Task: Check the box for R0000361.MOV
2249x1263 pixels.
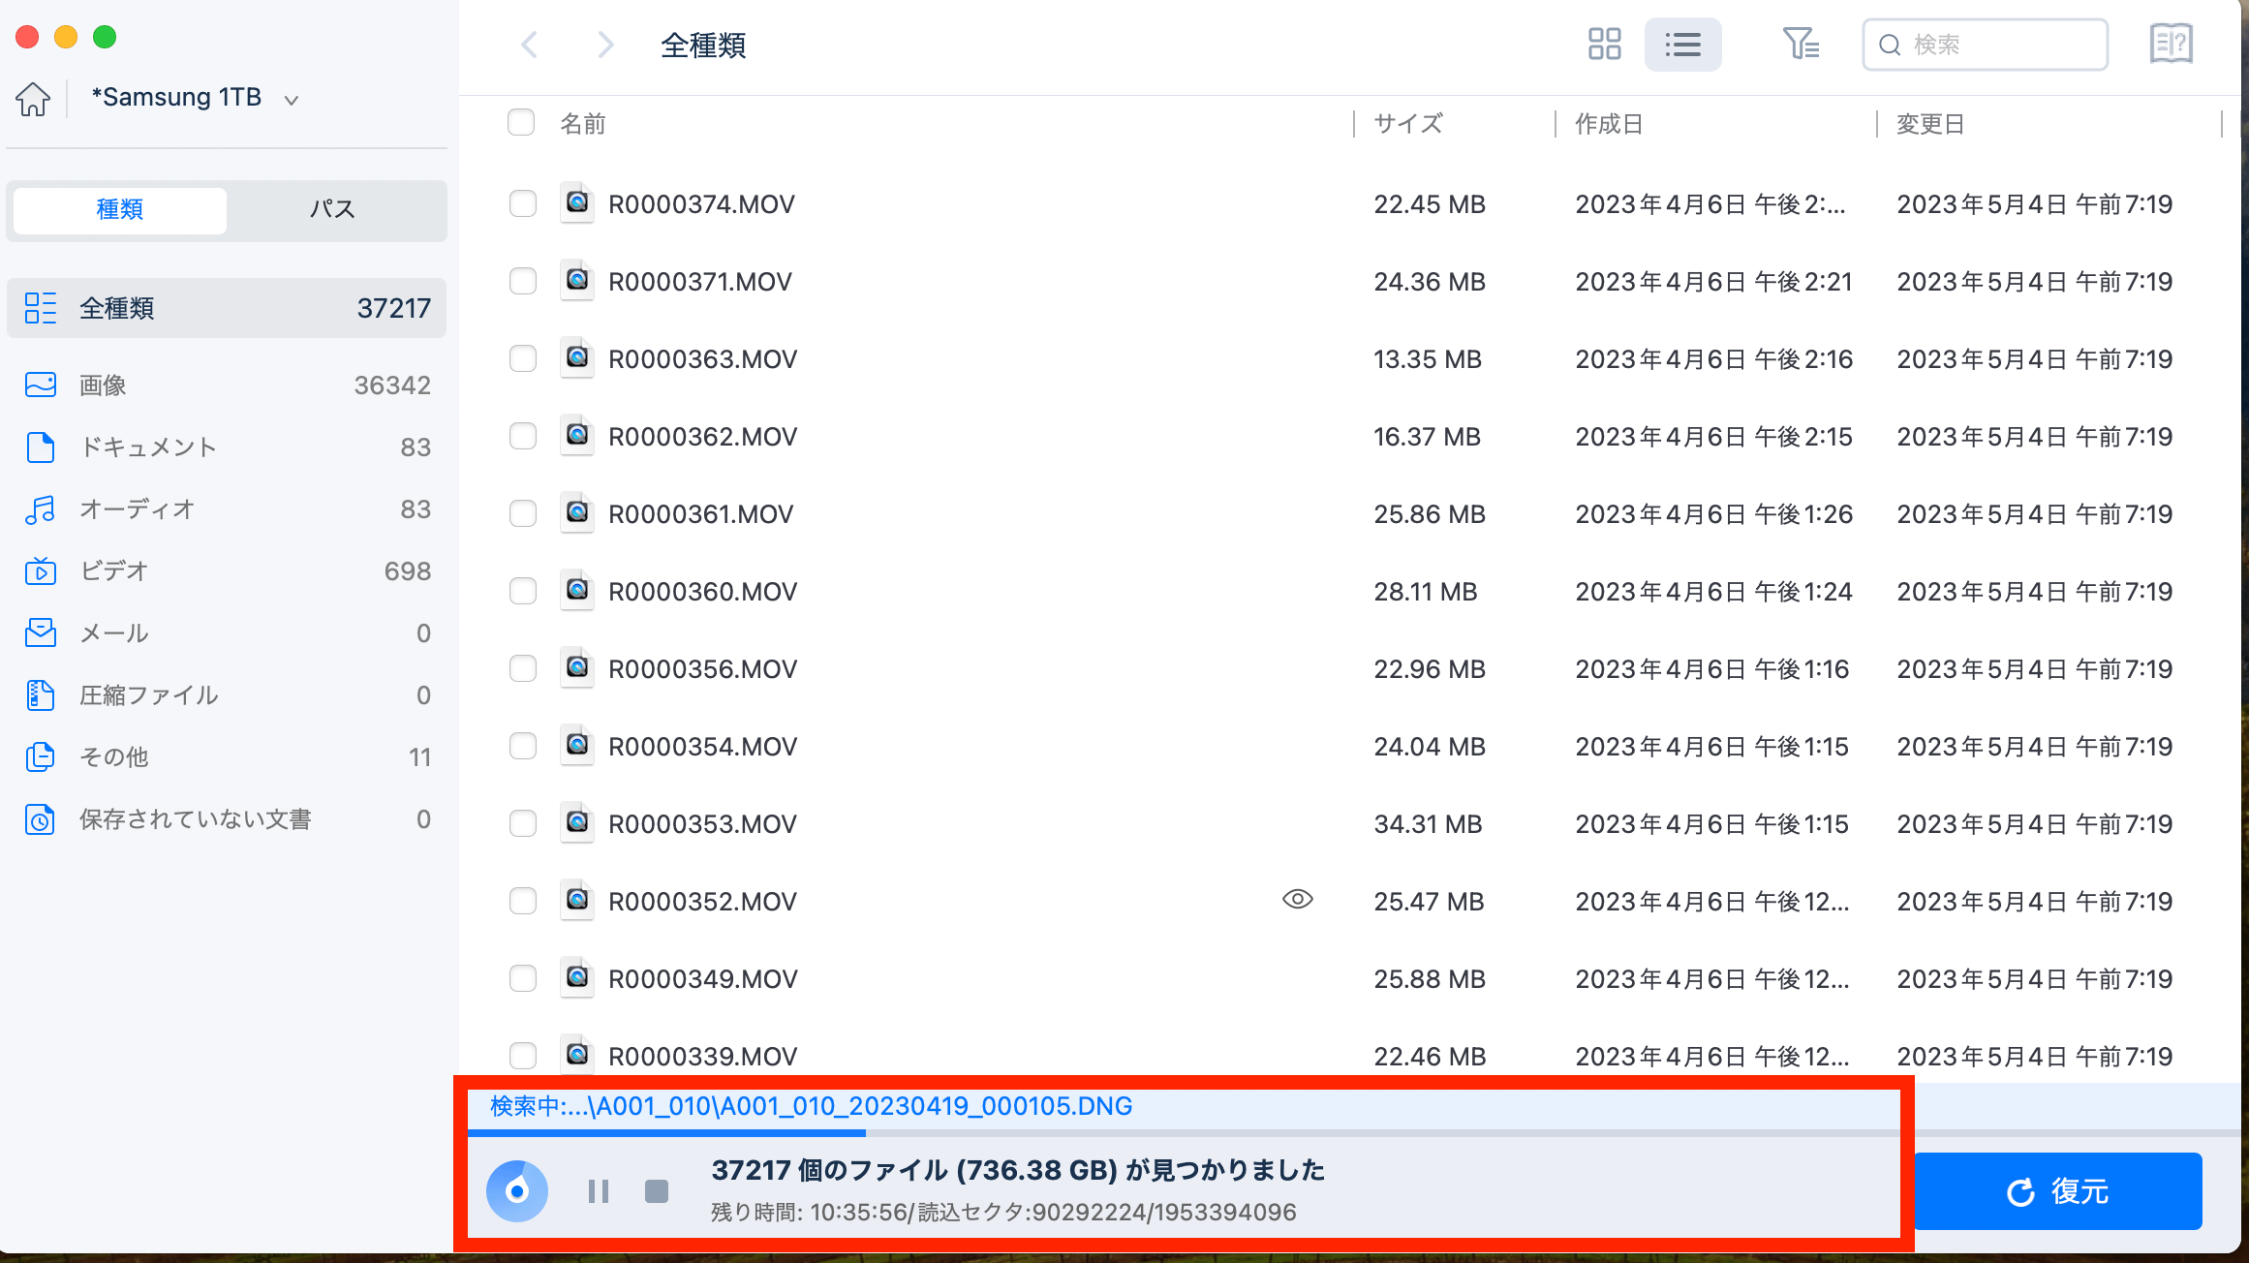Action: click(523, 513)
